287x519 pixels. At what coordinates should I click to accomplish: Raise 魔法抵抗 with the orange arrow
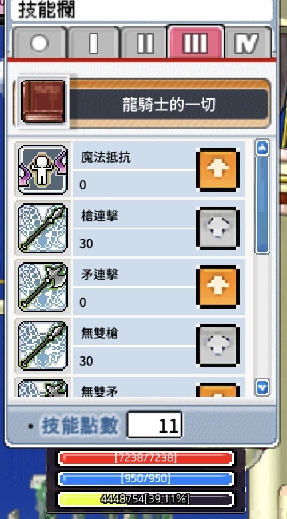(x=218, y=169)
